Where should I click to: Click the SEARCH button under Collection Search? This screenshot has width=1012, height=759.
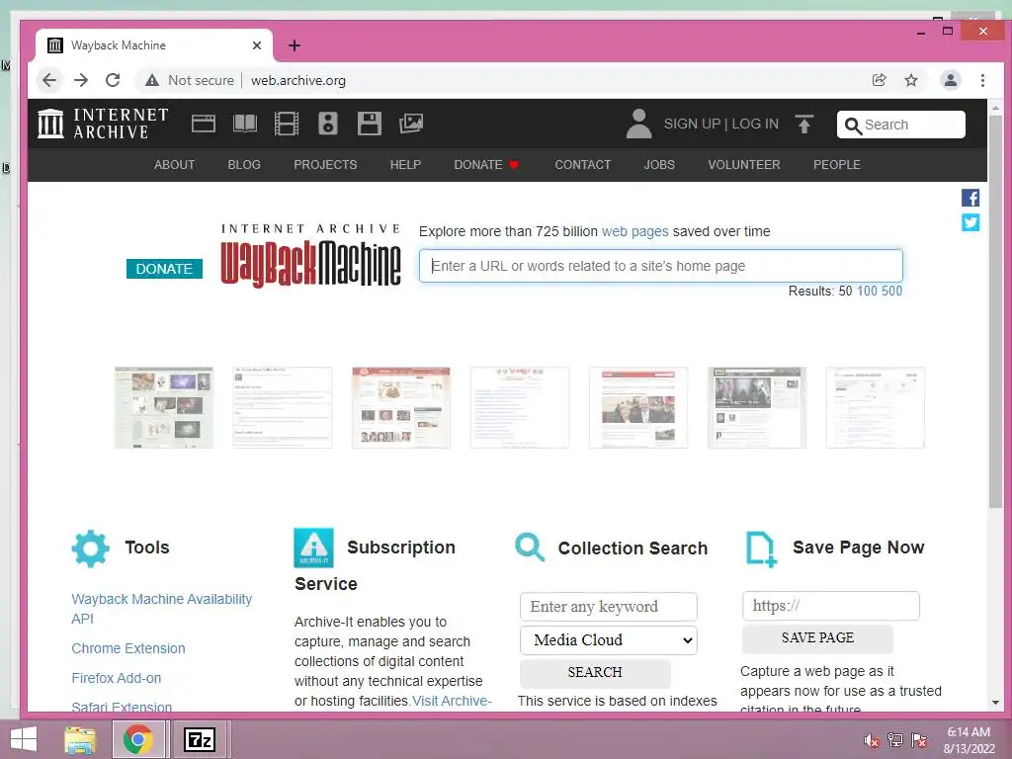click(x=594, y=672)
